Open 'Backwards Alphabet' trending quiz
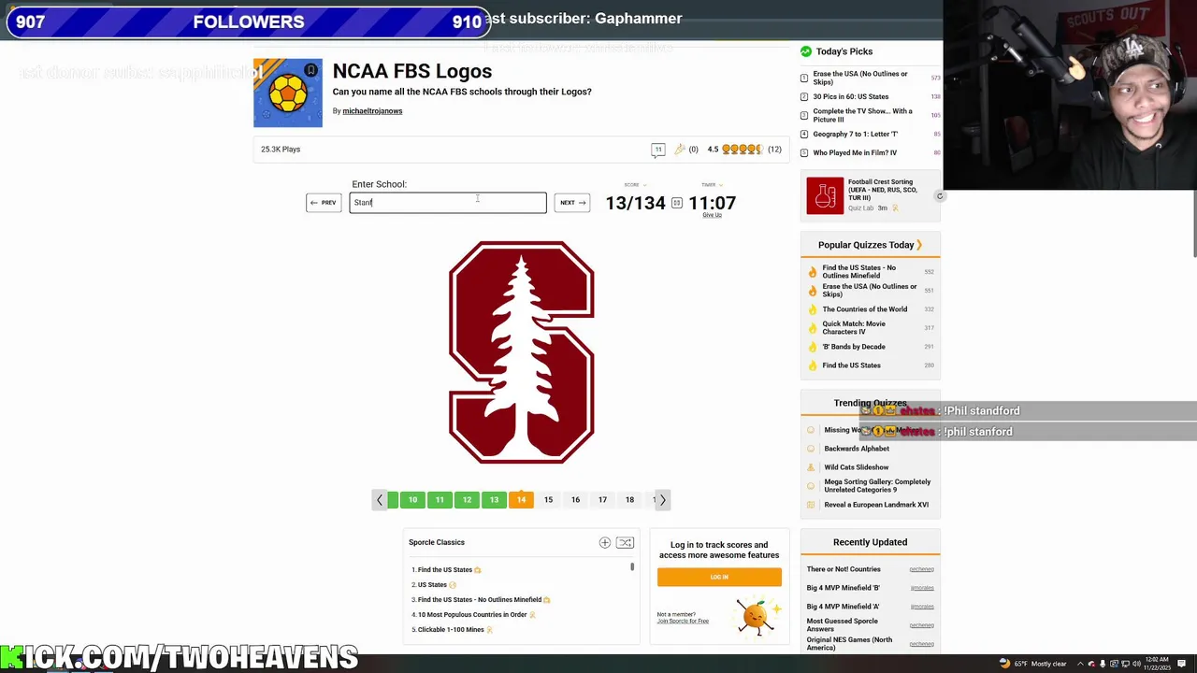Image resolution: width=1197 pixels, height=673 pixels. pyautogui.click(x=857, y=449)
